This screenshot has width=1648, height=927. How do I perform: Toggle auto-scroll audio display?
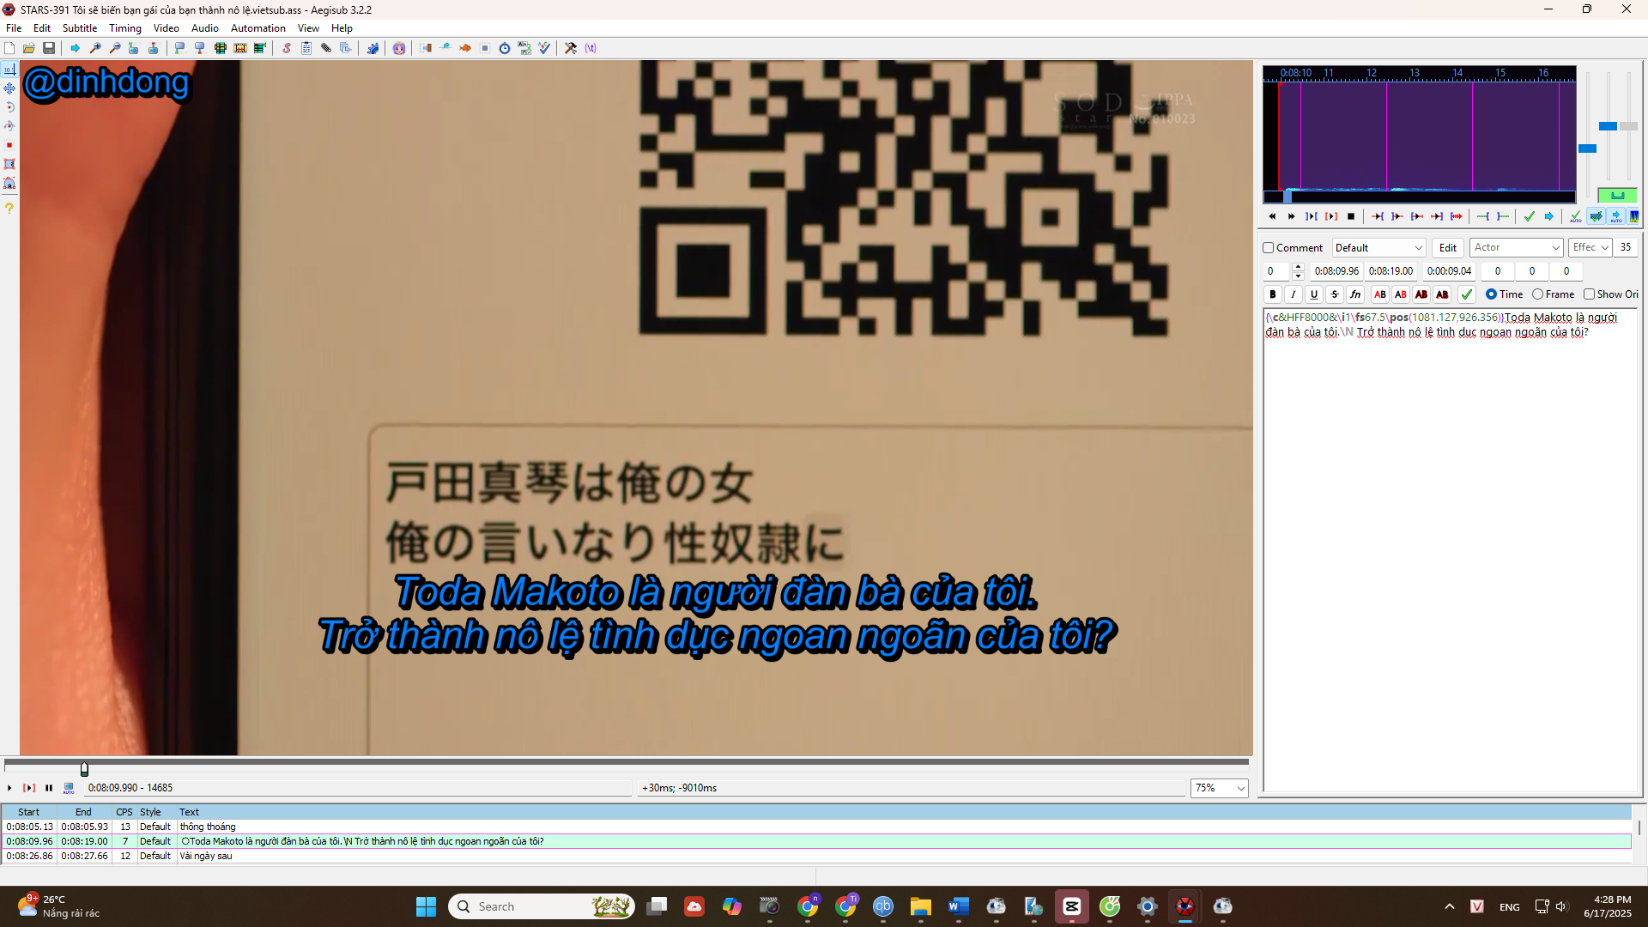(x=1616, y=216)
